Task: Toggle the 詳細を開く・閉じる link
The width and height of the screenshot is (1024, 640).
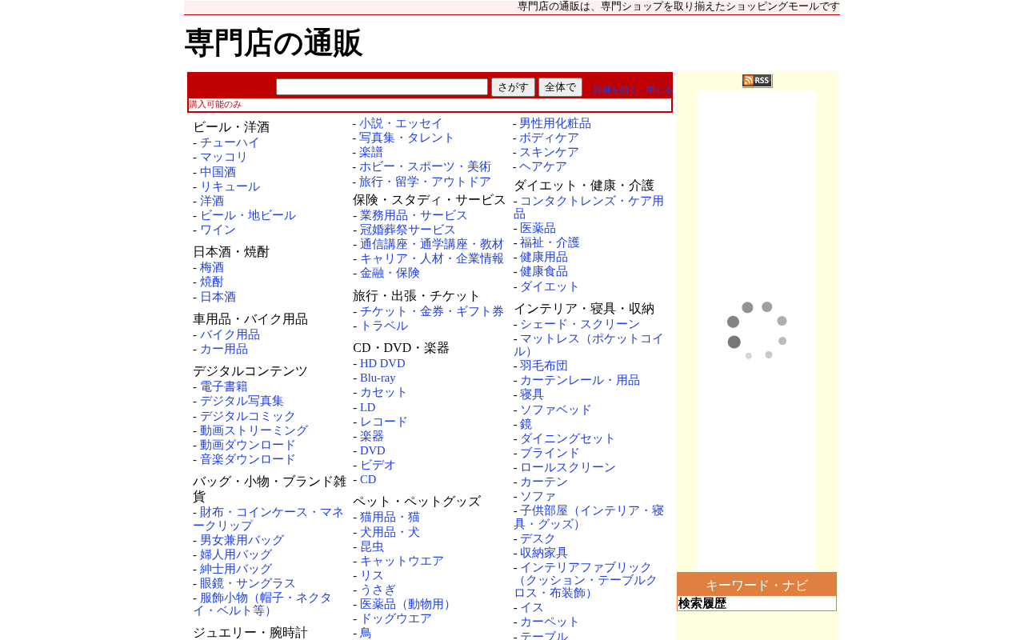Action: [632, 90]
